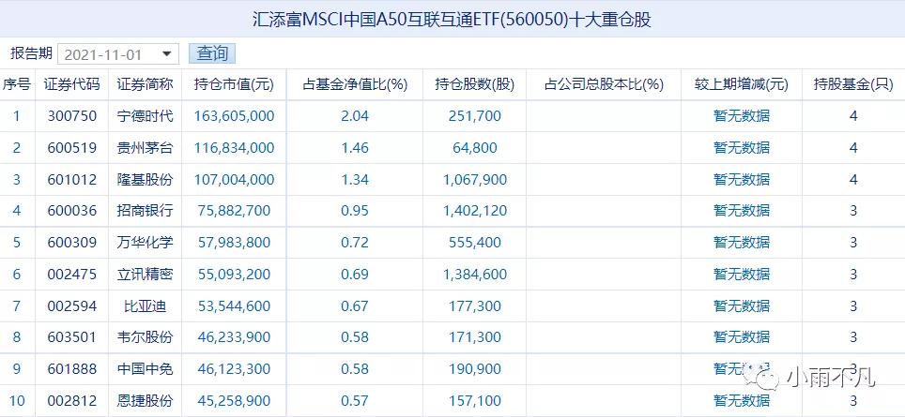Viewport: 905px width, 417px height.
Task: Select 证券简称 column header
Action: 145,84
